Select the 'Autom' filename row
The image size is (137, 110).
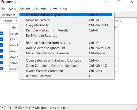[14, 34]
